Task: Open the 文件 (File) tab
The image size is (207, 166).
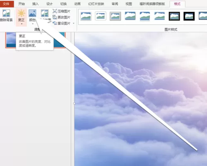Action: point(6,4)
